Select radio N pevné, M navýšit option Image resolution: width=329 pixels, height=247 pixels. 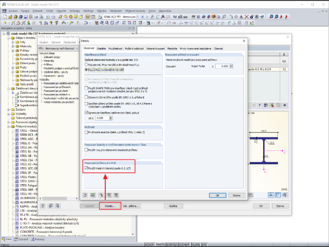[x=86, y=65]
